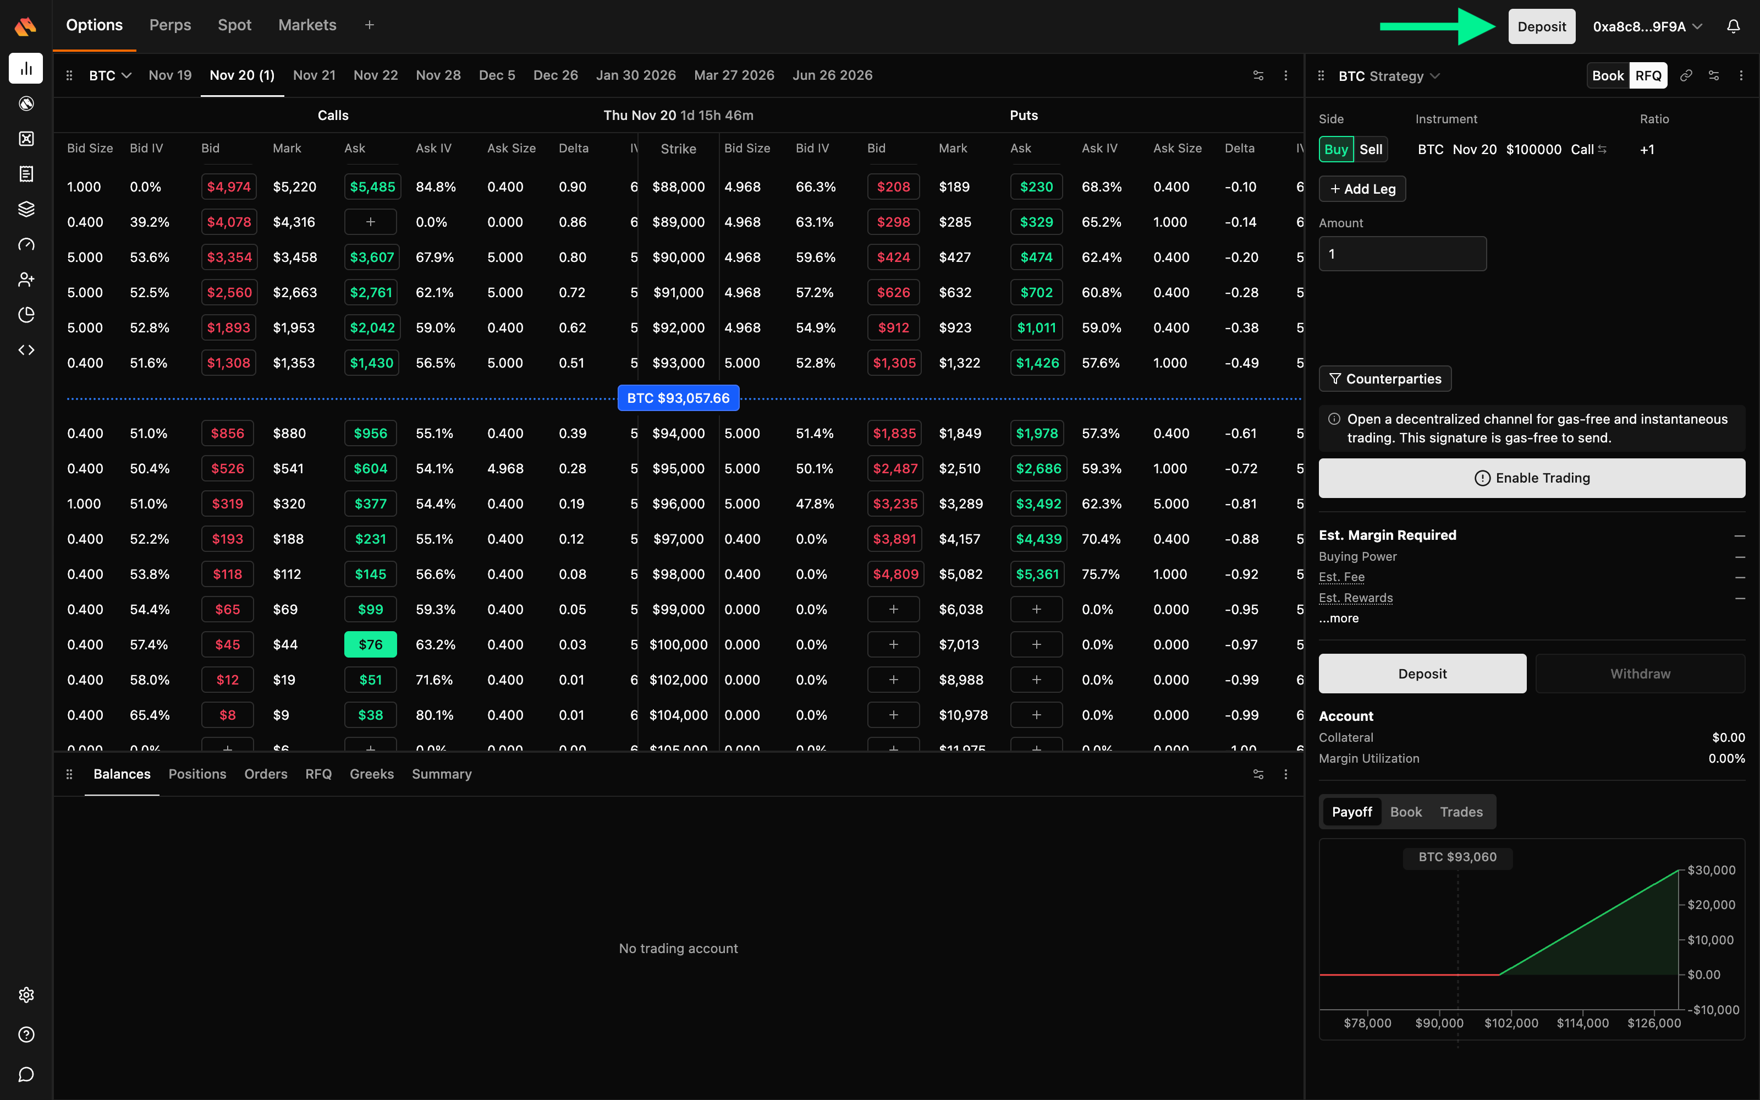Click the Amount input field
The image size is (1760, 1100).
point(1401,254)
